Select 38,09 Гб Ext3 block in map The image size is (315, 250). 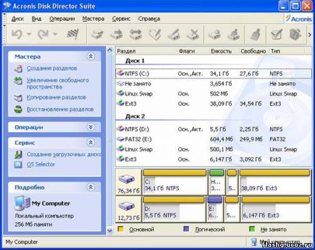point(275,182)
